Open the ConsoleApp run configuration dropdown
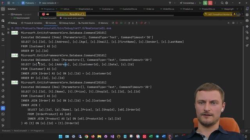Image resolution: width=250 pixels, height=140 pixels. [188, 3]
